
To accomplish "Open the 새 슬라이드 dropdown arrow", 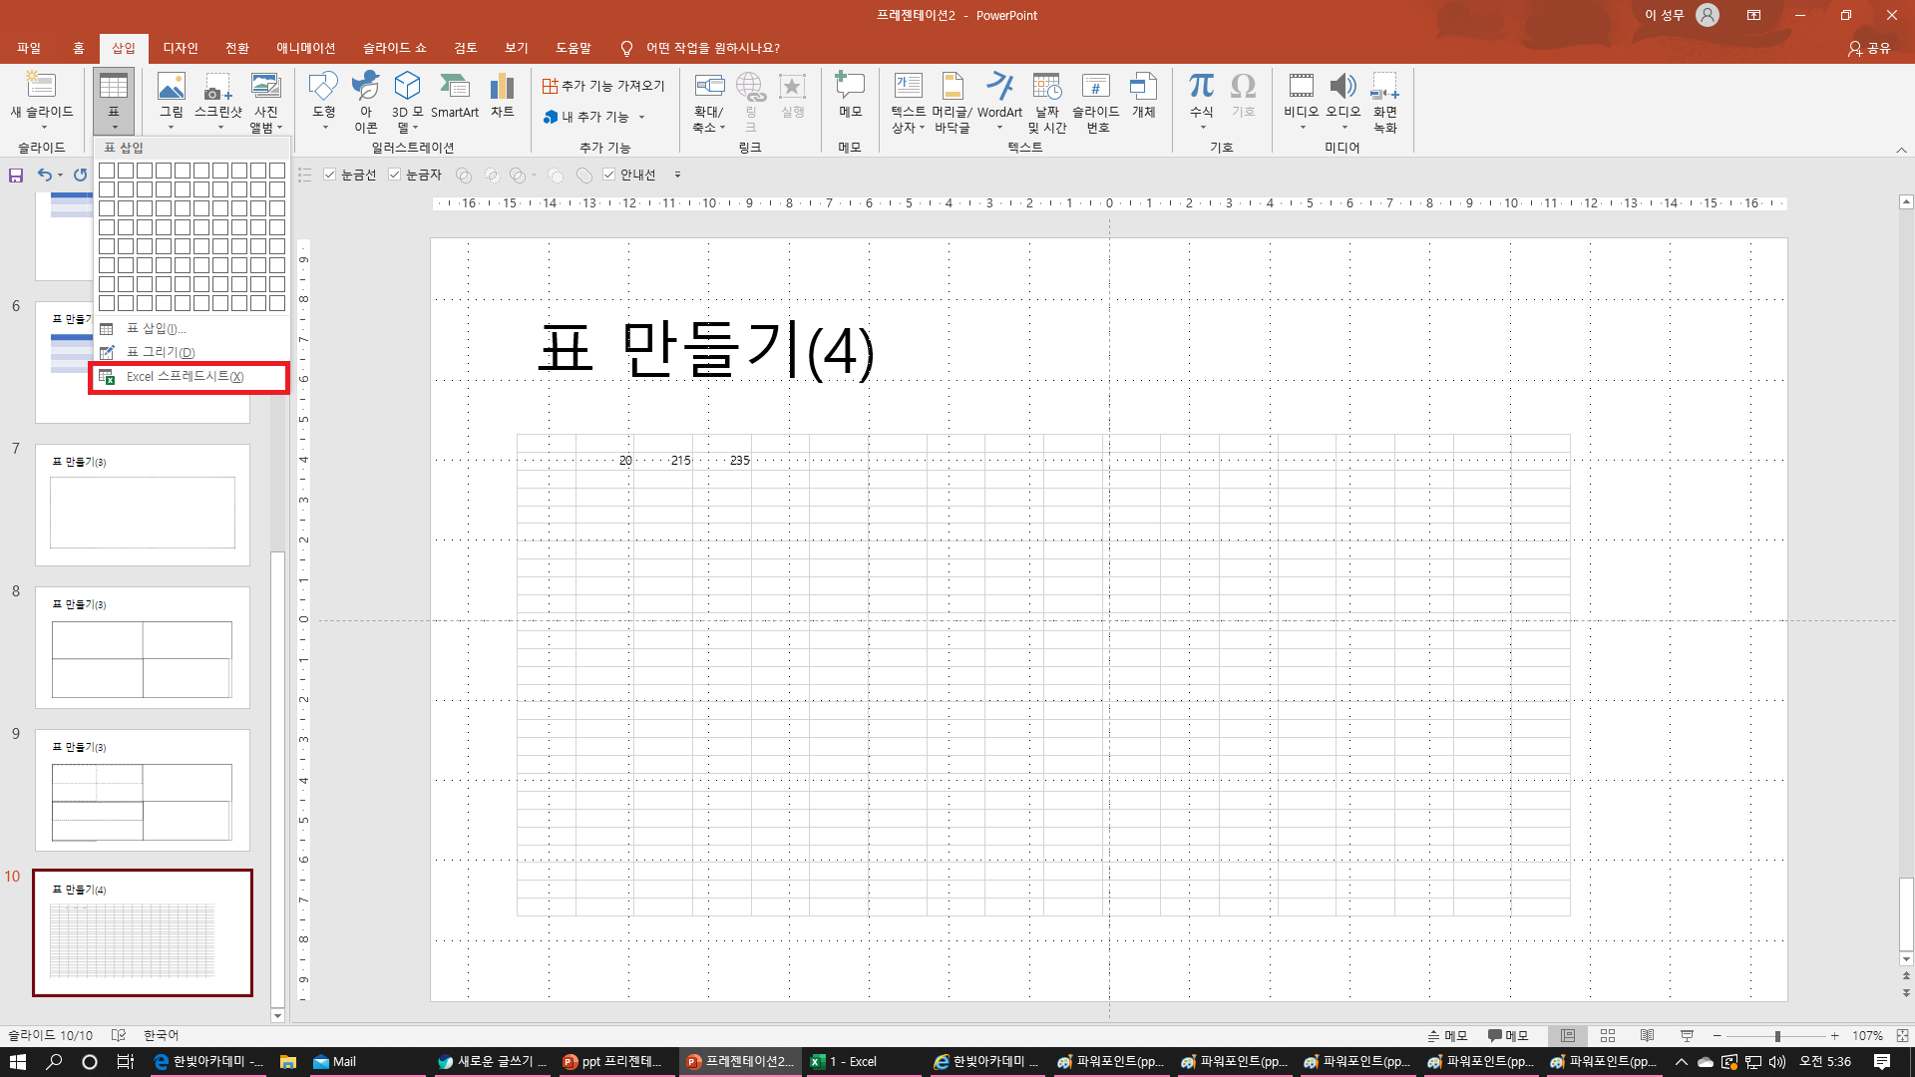I will pyautogui.click(x=43, y=128).
